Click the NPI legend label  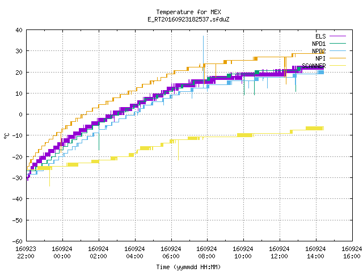point(320,58)
